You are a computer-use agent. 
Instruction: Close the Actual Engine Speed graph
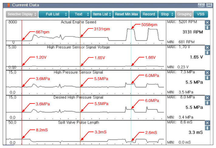pos(207,22)
